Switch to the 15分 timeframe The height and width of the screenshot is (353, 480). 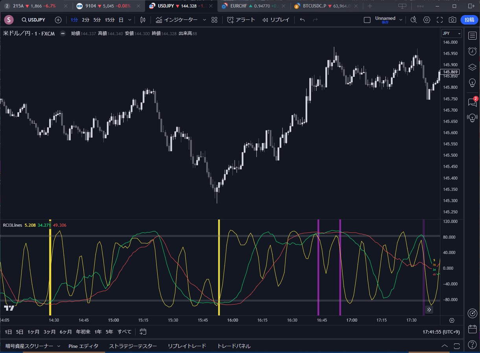click(x=110, y=20)
